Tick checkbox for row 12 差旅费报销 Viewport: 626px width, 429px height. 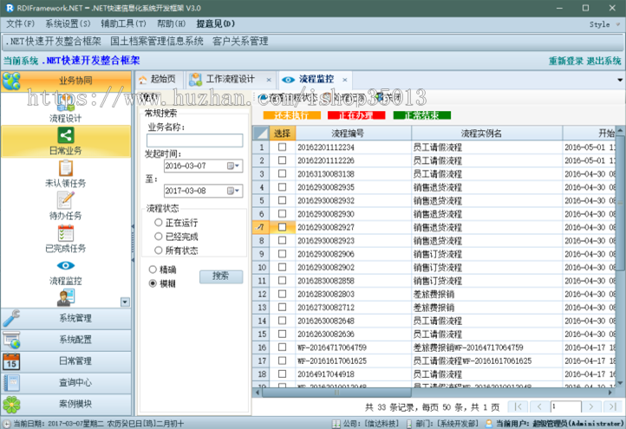[x=283, y=294]
